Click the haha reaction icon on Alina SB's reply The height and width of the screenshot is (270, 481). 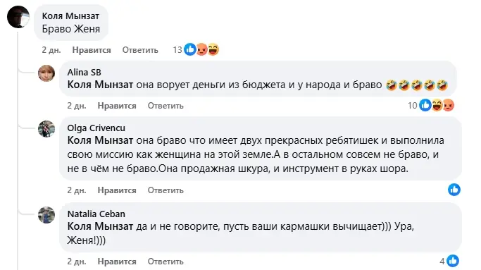(x=437, y=105)
